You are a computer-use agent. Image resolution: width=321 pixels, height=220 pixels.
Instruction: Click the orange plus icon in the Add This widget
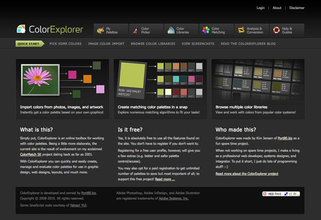tap(265, 194)
